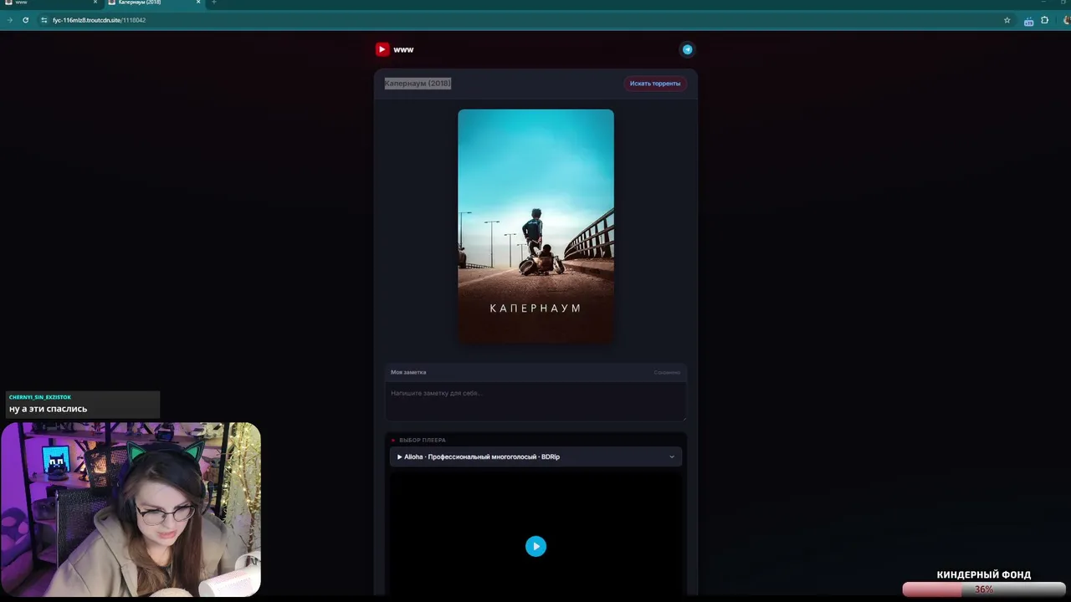
Task: Click the red play logo icon
Action: click(382, 49)
